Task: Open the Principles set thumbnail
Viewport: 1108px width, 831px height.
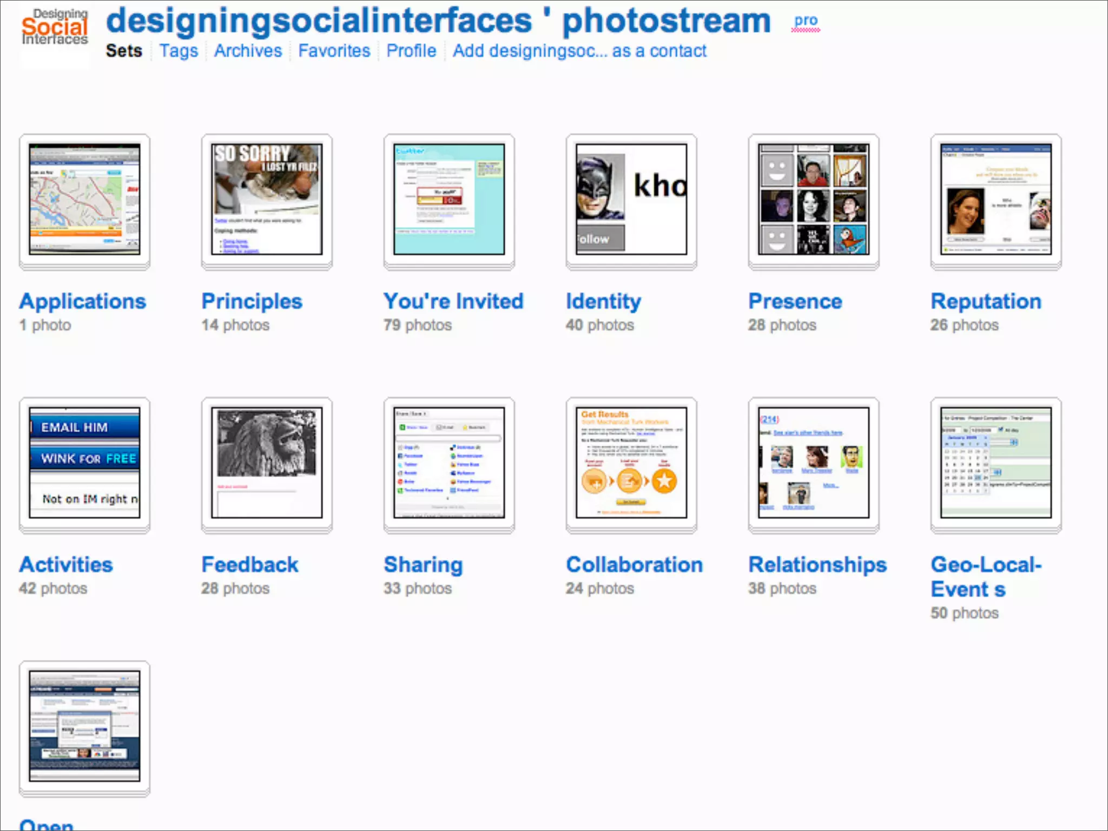Action: coord(267,199)
